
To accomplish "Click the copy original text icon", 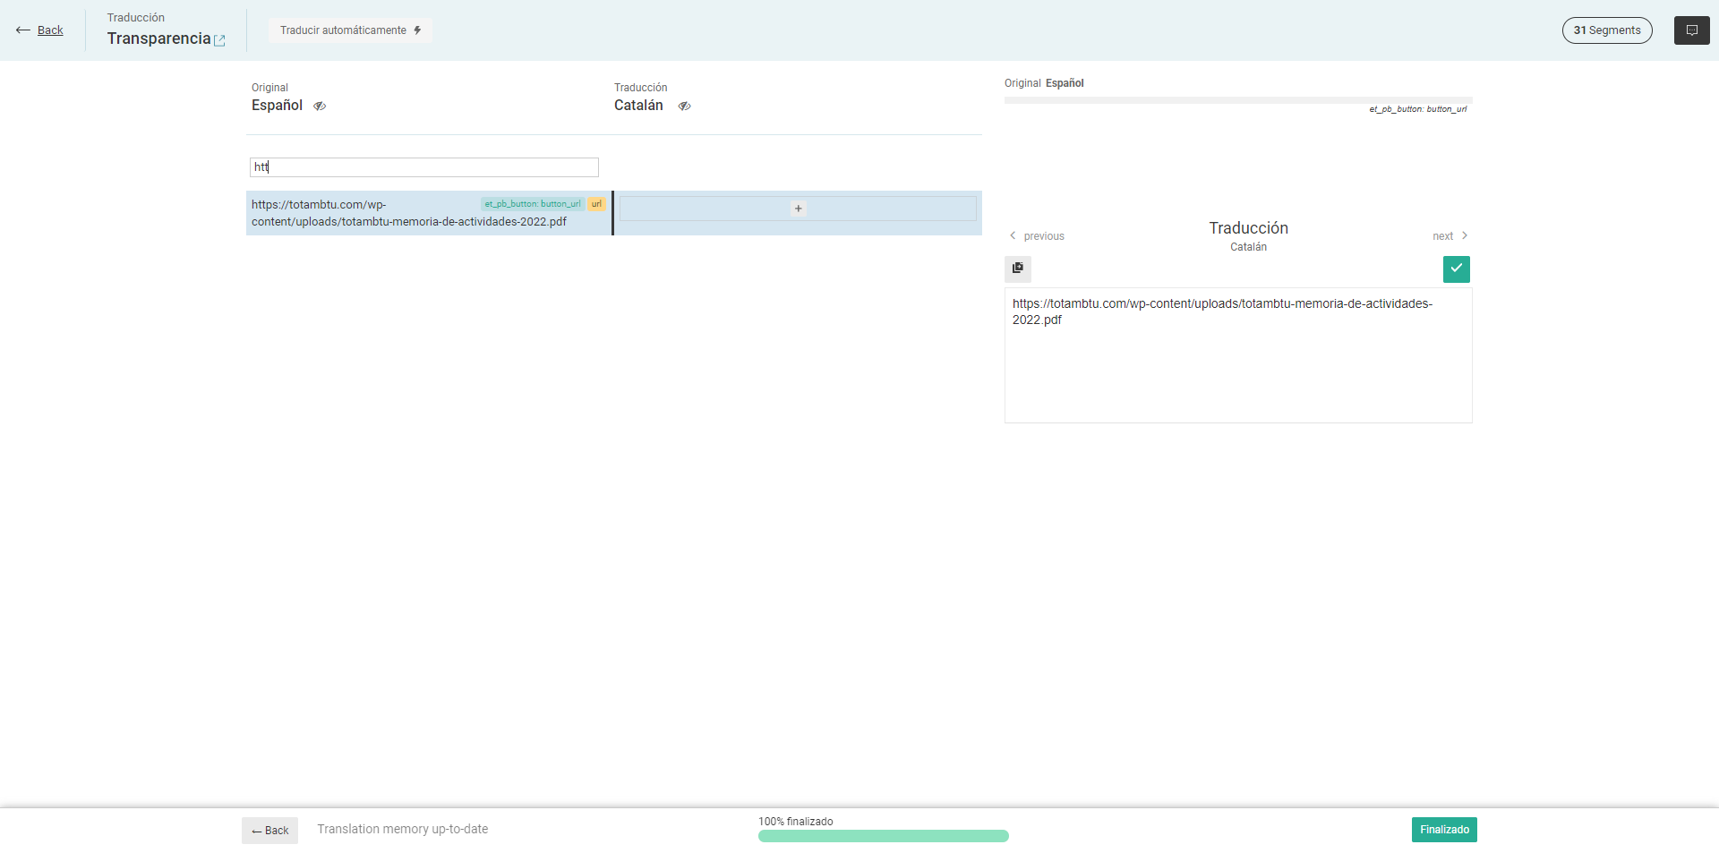I will tap(1018, 269).
